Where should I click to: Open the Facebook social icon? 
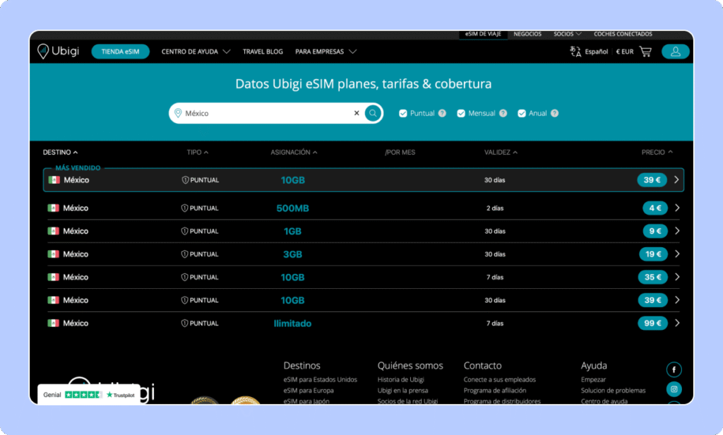tap(674, 369)
